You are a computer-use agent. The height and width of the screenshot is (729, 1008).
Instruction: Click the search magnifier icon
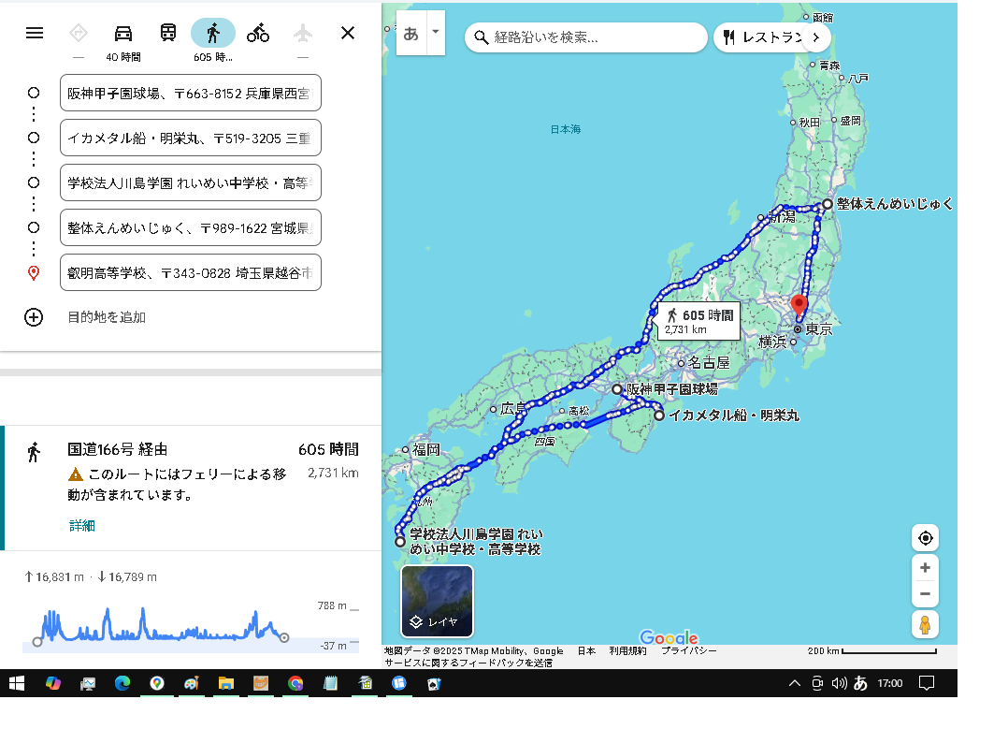click(481, 37)
